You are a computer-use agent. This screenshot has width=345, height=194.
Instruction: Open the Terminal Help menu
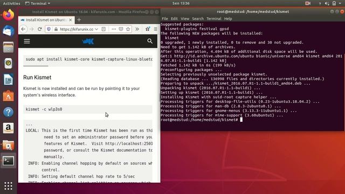228,19
